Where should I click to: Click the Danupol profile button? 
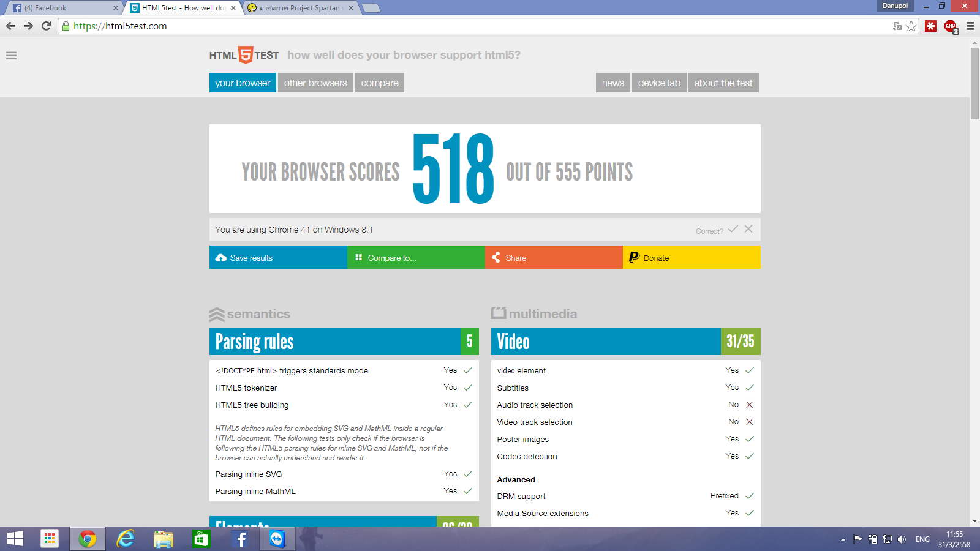click(x=895, y=6)
